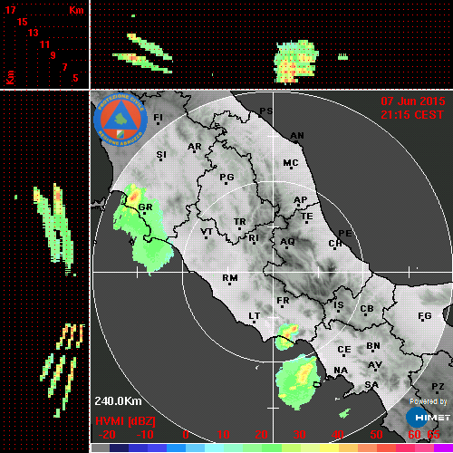This screenshot has width=453, height=453.
Task: Click the large echo in top cross-section
Action: pos(295,62)
